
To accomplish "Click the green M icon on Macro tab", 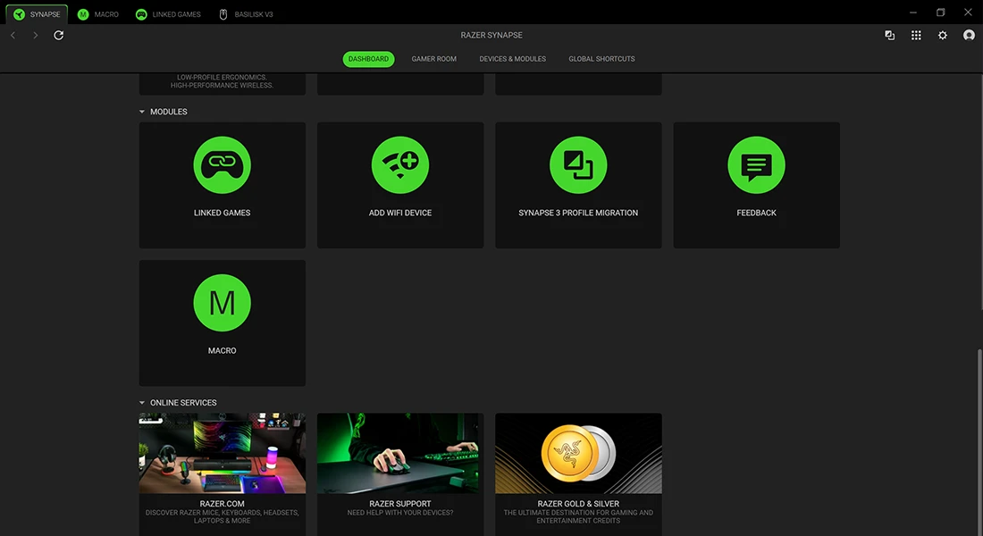I will [83, 14].
